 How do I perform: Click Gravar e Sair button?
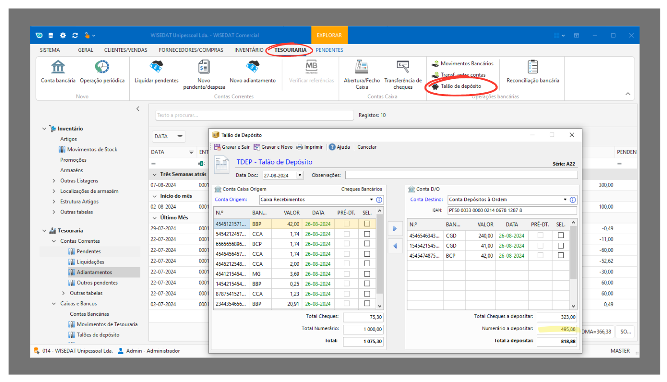[x=232, y=147]
